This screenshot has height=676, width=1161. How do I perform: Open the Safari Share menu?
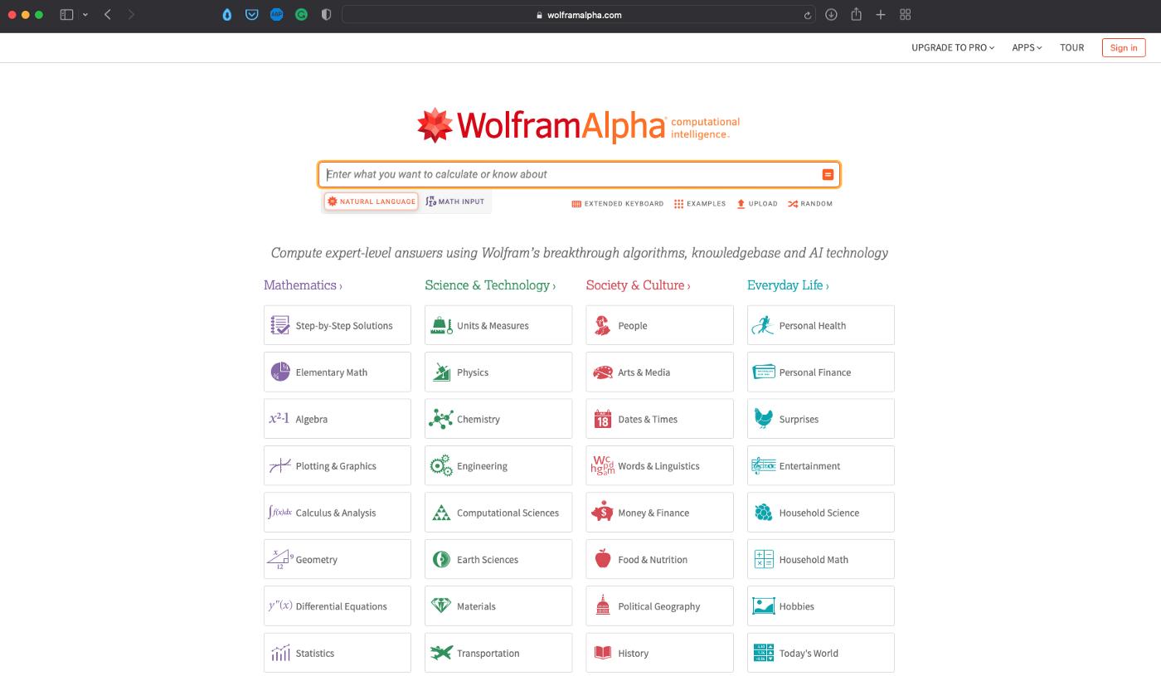point(856,15)
